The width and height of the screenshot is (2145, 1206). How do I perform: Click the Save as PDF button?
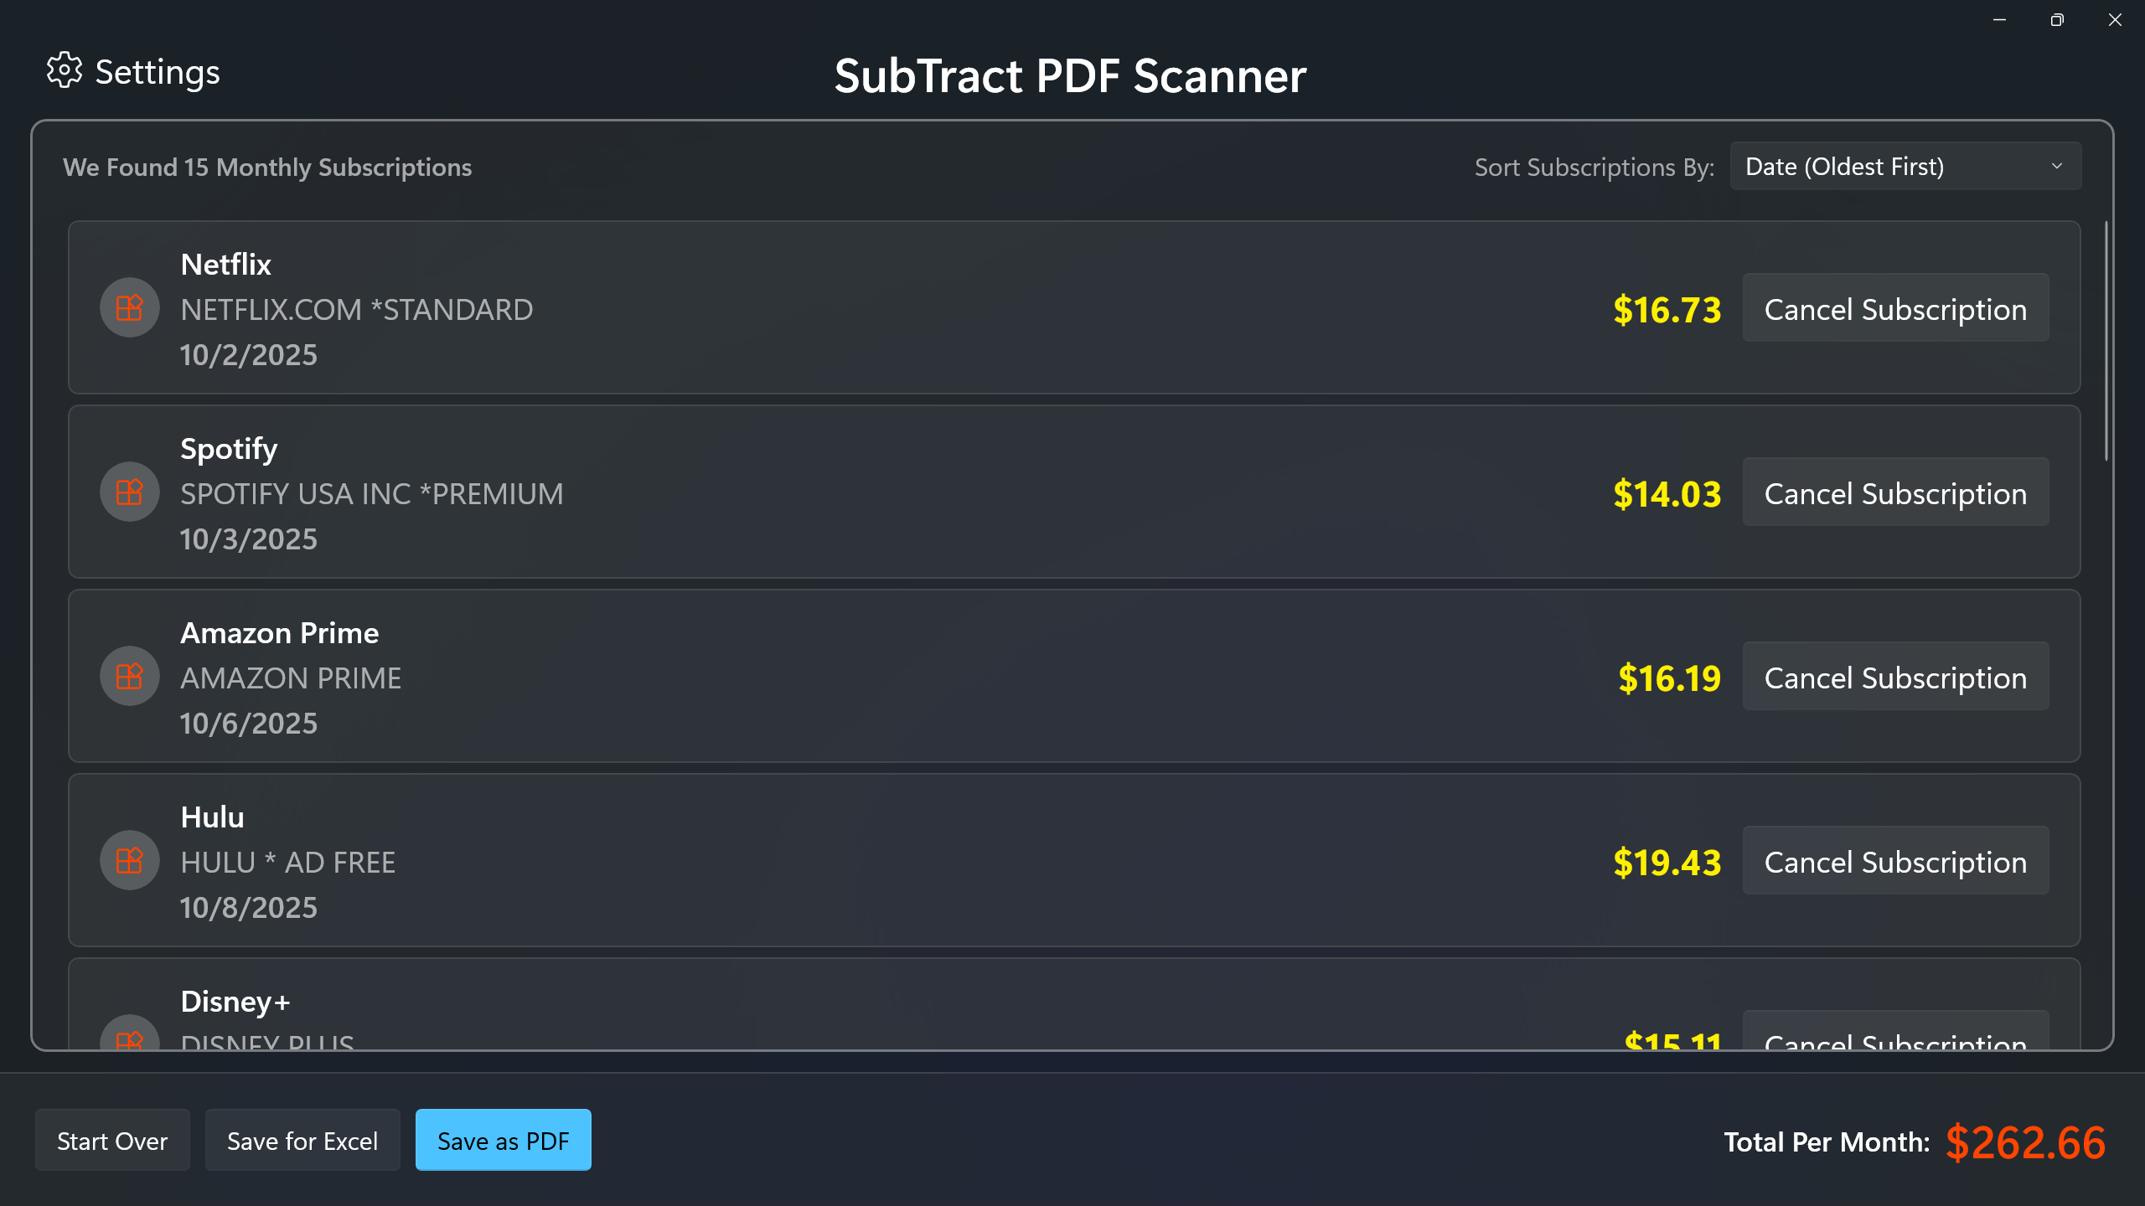pos(503,1140)
